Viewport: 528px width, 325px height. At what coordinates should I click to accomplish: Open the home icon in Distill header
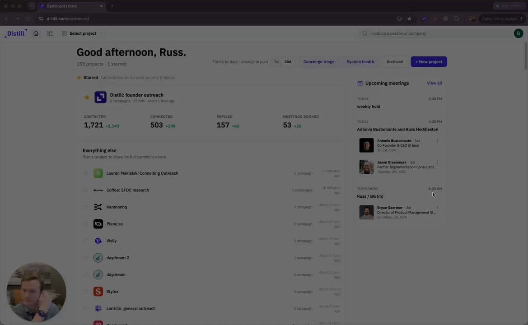tap(36, 33)
